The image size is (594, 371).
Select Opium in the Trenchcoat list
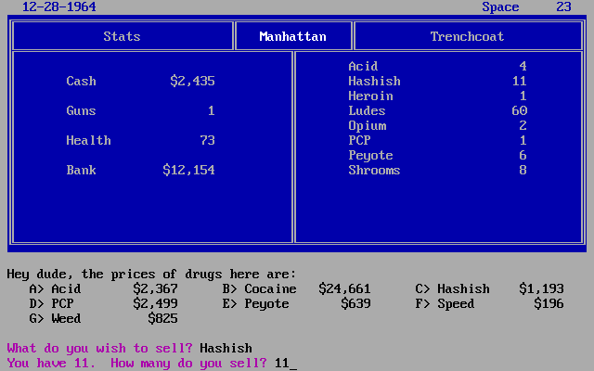coord(367,125)
